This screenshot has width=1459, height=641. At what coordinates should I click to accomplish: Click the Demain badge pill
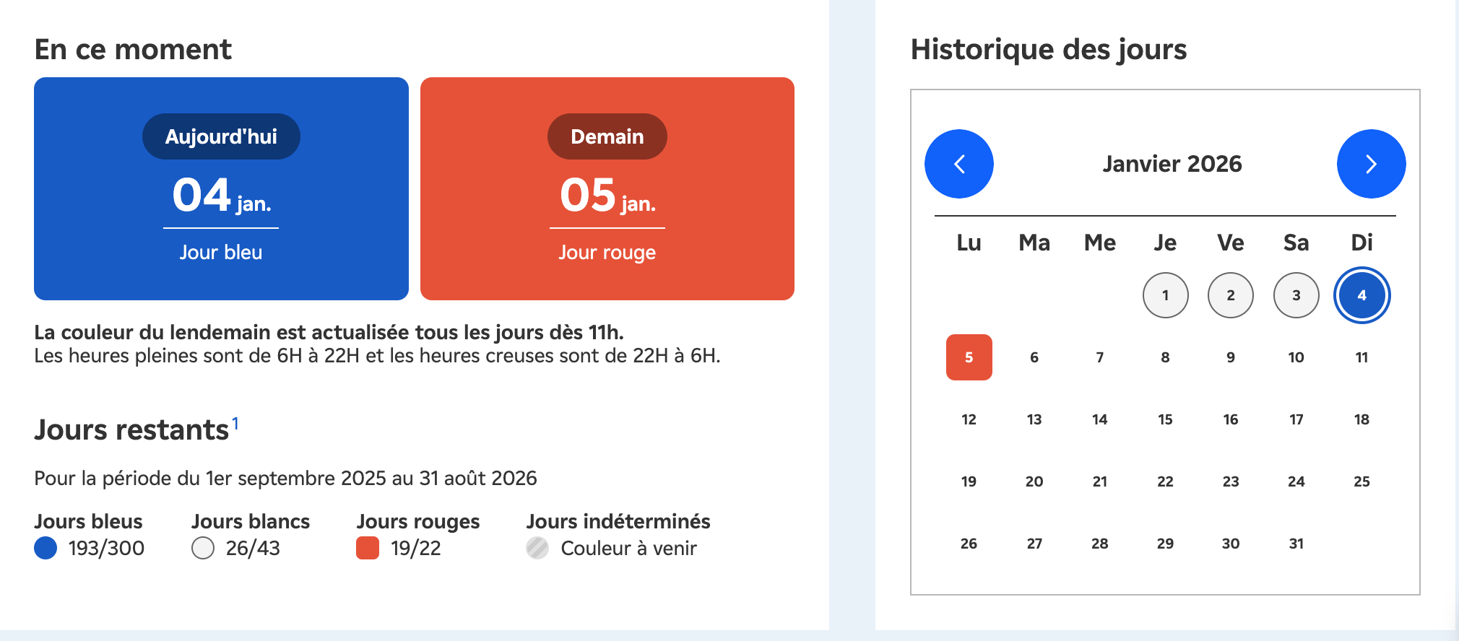pos(607,136)
